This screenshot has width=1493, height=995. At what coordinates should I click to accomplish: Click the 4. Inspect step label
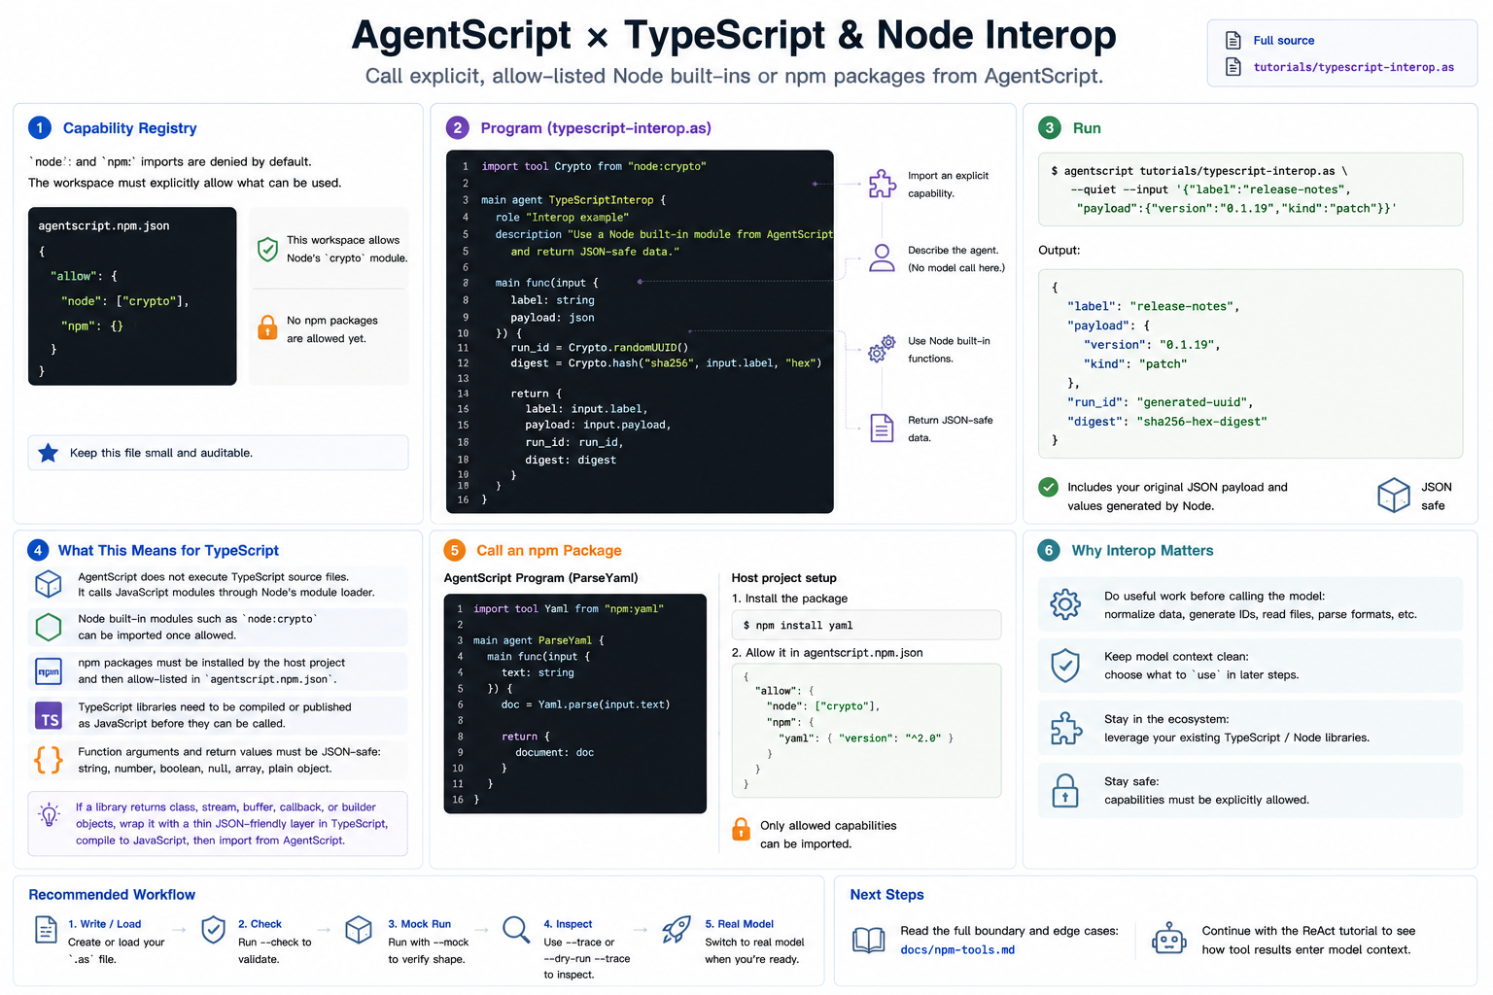[x=568, y=924]
